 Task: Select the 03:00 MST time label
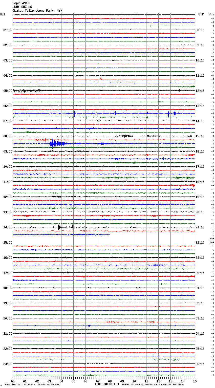click(x=8, y=60)
